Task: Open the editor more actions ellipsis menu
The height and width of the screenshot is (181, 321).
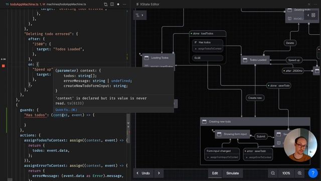Action: click(124, 4)
